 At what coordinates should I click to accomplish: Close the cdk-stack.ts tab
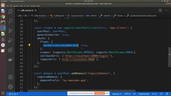point(36,10)
